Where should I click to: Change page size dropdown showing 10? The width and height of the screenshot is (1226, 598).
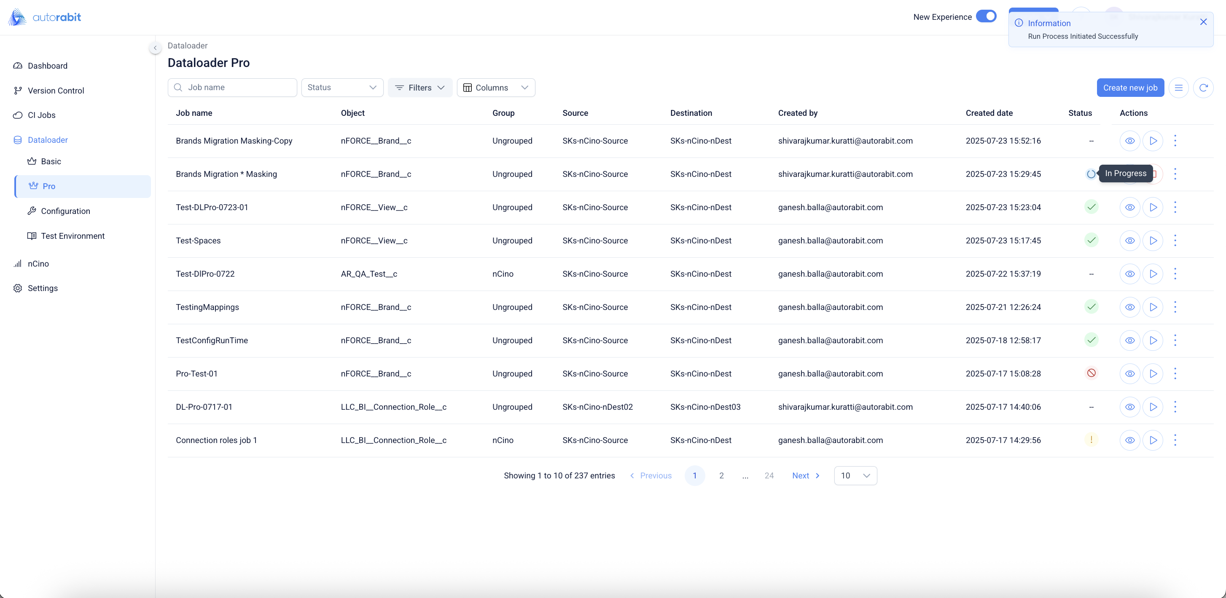[855, 475]
